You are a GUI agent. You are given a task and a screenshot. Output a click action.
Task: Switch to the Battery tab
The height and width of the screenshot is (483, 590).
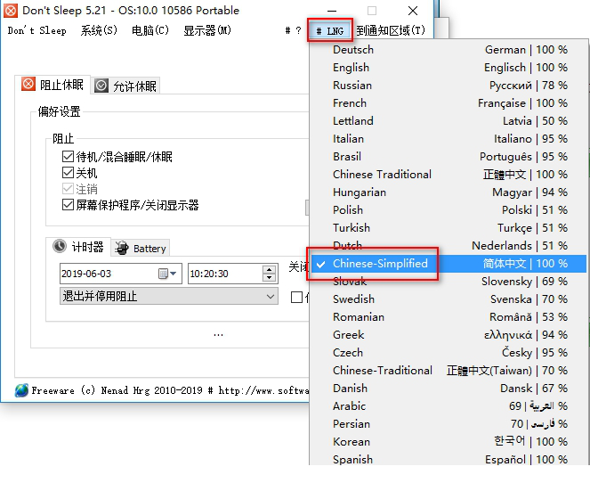(x=141, y=249)
